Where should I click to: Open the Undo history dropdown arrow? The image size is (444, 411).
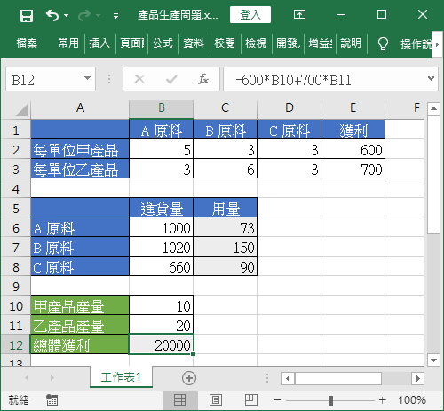coord(67,15)
